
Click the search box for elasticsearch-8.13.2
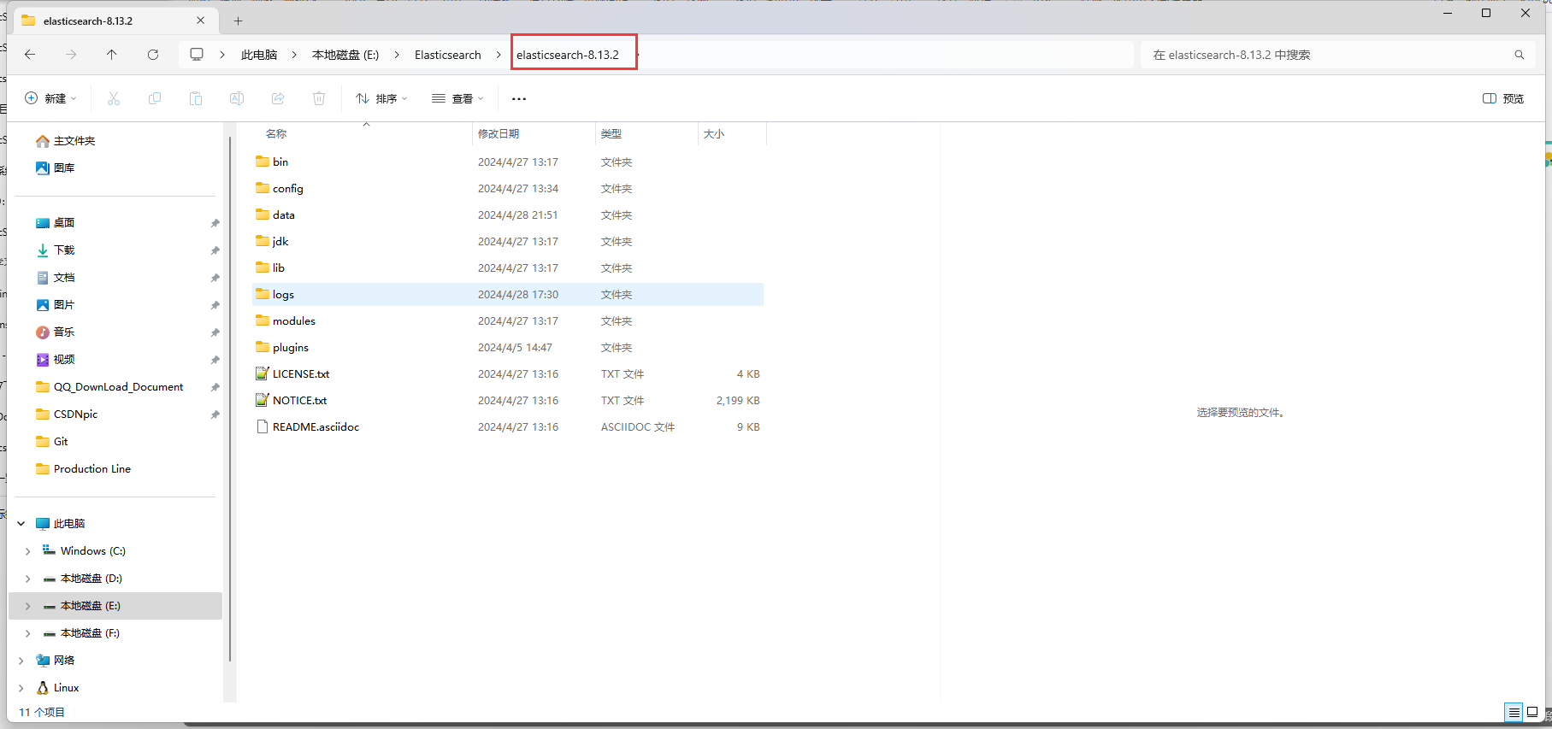1338,55
